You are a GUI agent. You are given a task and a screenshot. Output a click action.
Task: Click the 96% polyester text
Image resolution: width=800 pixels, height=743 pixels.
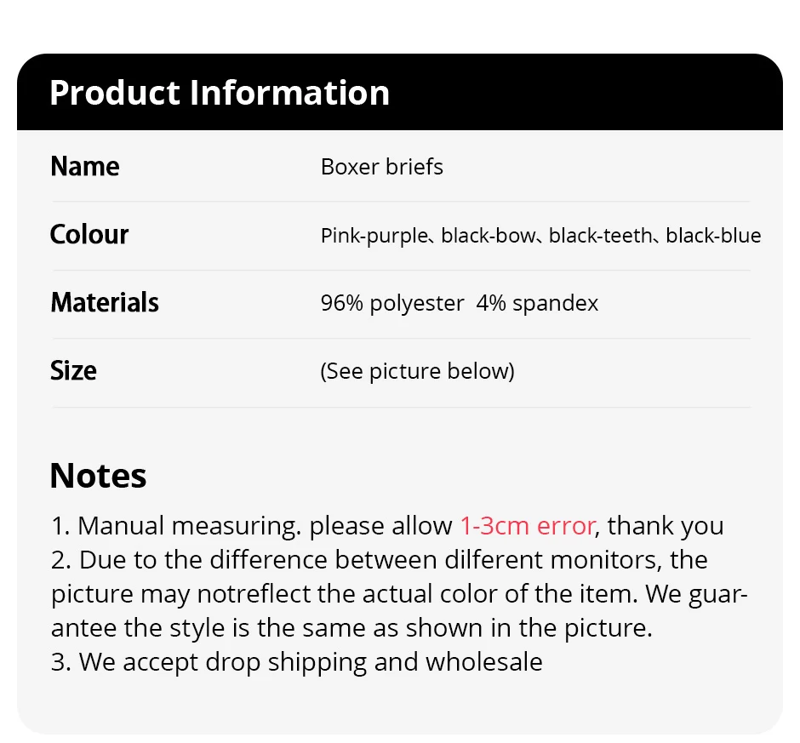point(392,304)
